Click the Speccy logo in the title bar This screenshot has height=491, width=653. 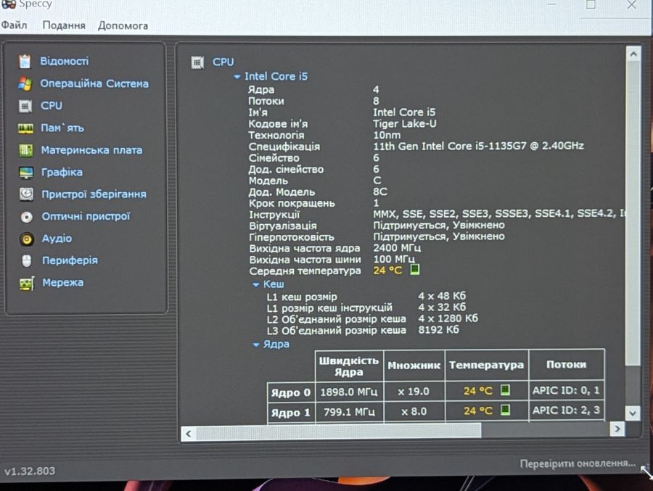click(x=8, y=4)
